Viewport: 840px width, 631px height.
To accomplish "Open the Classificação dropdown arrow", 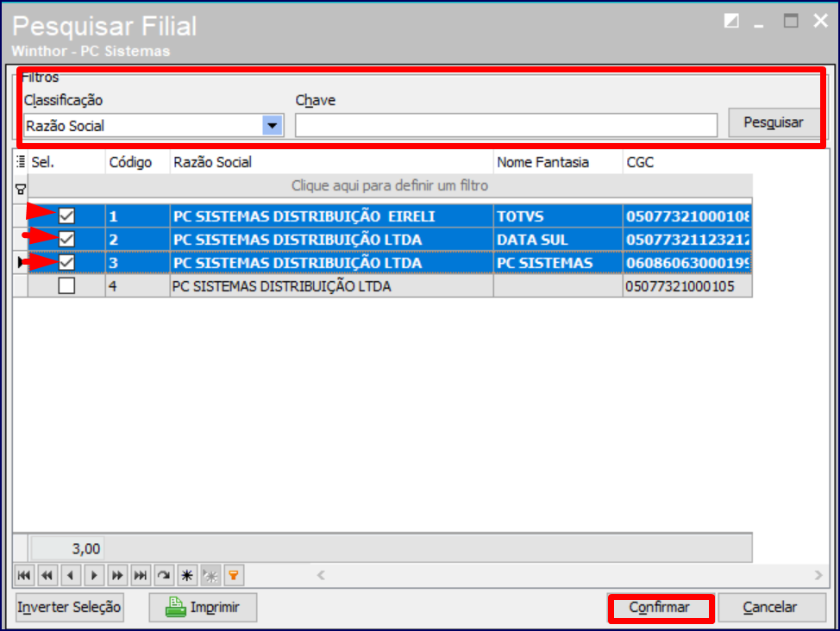I will [x=273, y=125].
